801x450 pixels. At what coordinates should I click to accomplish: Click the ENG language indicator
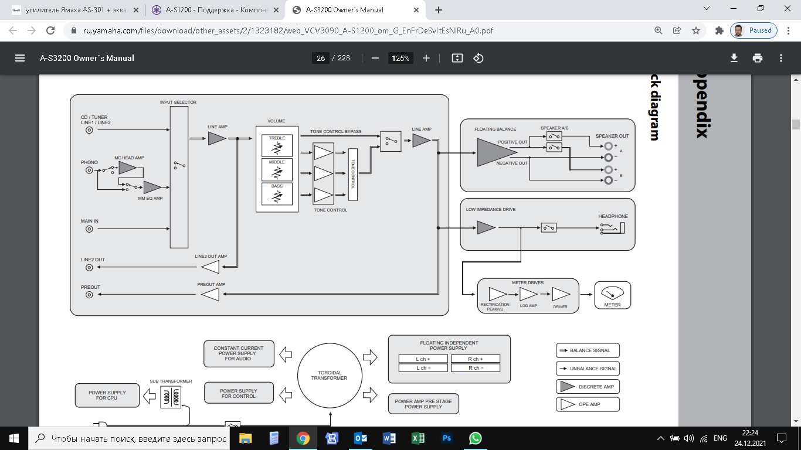pyautogui.click(x=720, y=438)
